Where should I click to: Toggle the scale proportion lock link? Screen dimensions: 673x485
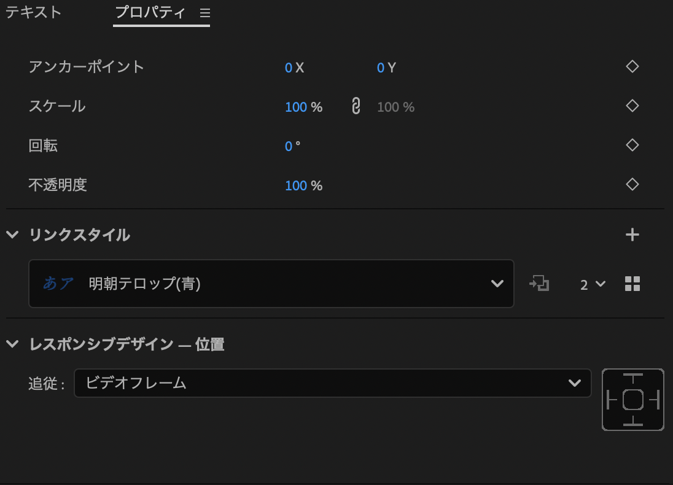tap(355, 106)
